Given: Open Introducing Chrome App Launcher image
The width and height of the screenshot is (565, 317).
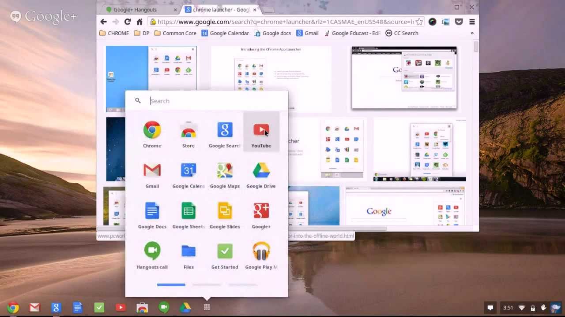Looking at the screenshot, I should point(271,79).
